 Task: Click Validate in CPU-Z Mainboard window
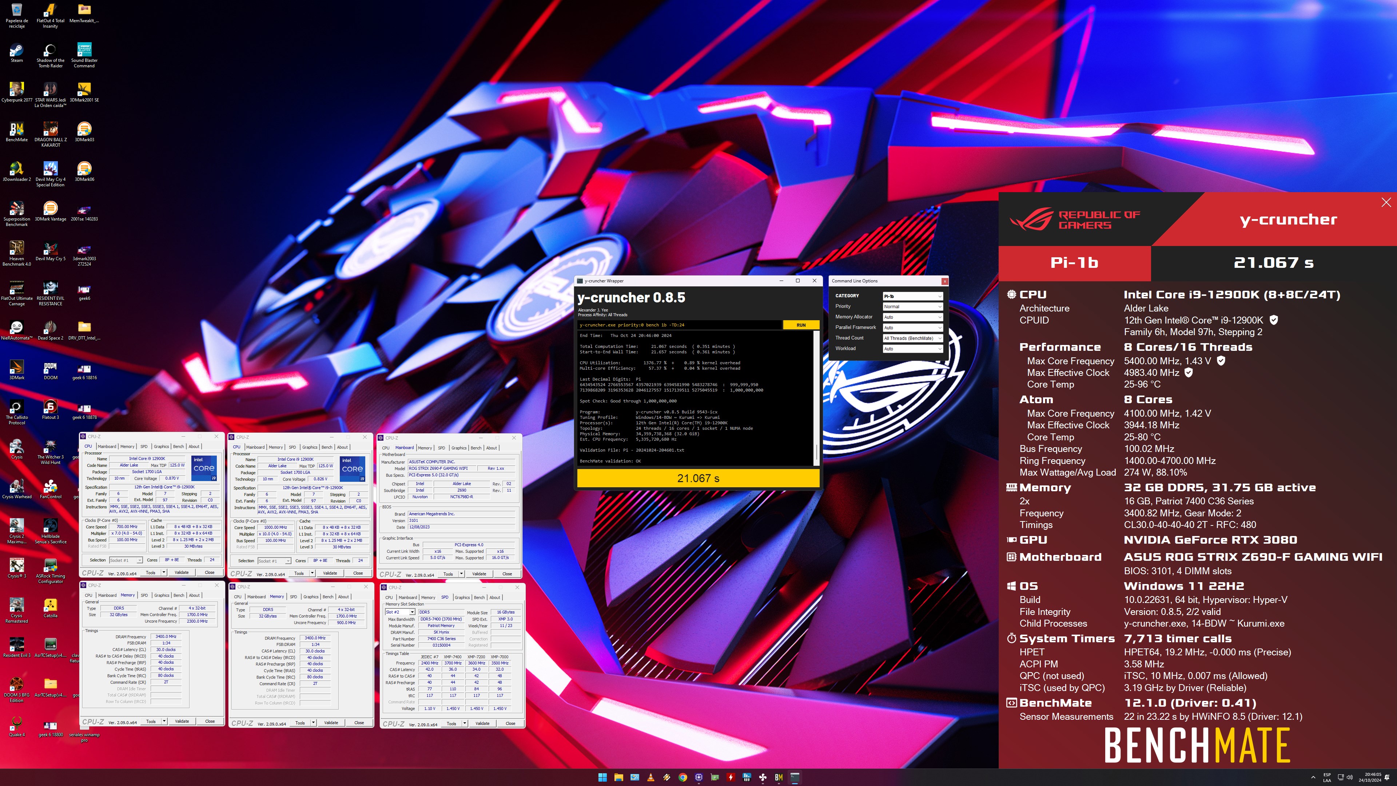click(x=479, y=573)
